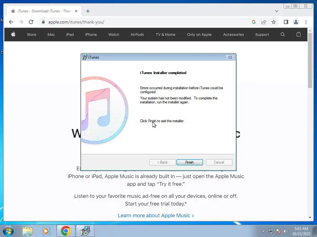Click scrollbar up arrow on page
This screenshot has width=317, height=237.
(310, 31)
